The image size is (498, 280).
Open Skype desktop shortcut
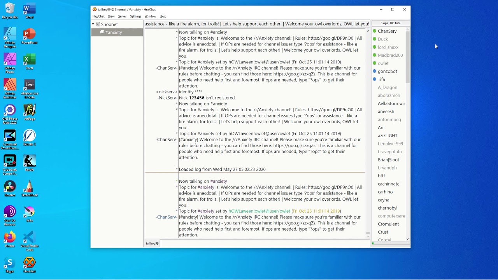pyautogui.click(x=10, y=265)
